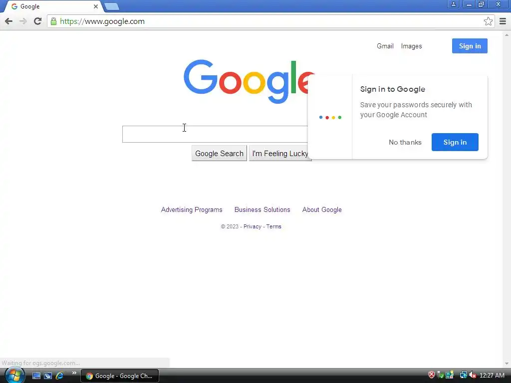
Task: Click the green padlock security icon
Action: tap(53, 21)
